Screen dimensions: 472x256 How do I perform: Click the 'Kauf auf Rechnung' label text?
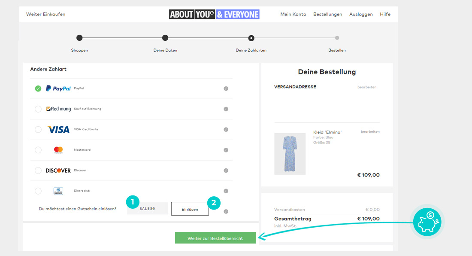(88, 109)
